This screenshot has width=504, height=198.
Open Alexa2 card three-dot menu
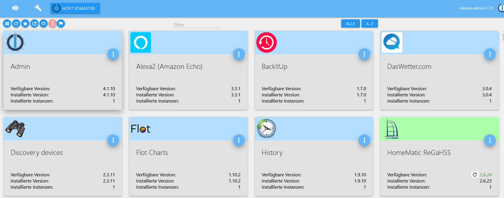239,54
